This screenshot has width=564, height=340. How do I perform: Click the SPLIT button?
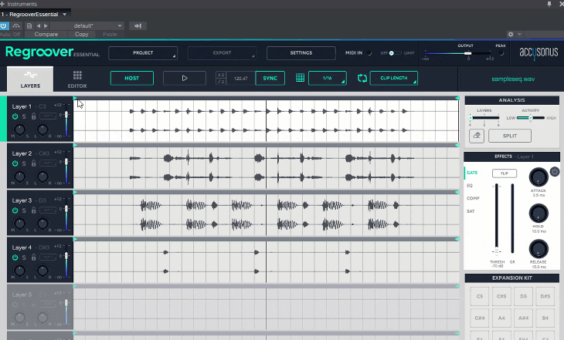point(510,136)
